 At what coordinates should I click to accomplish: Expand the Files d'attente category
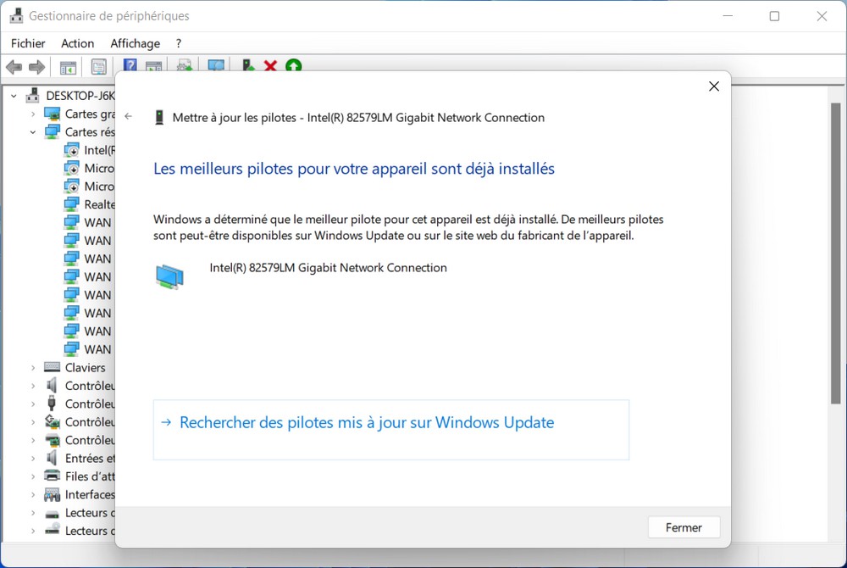(33, 476)
